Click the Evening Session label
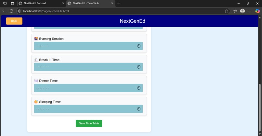 tap(52, 39)
